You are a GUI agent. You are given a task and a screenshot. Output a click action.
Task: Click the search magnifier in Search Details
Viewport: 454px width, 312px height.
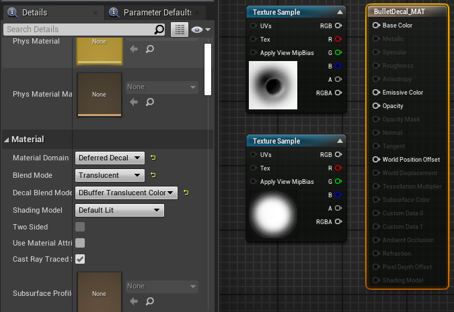(159, 30)
